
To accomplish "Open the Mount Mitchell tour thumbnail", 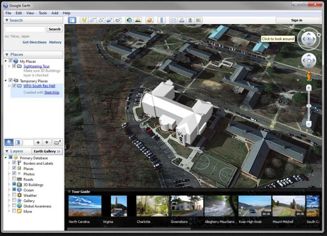I will [x=289, y=206].
